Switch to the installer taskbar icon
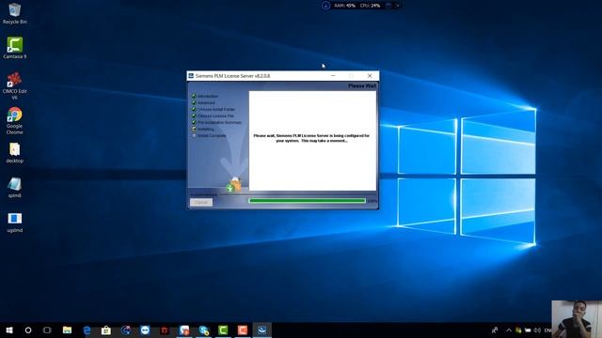The image size is (602, 338). pos(261,330)
